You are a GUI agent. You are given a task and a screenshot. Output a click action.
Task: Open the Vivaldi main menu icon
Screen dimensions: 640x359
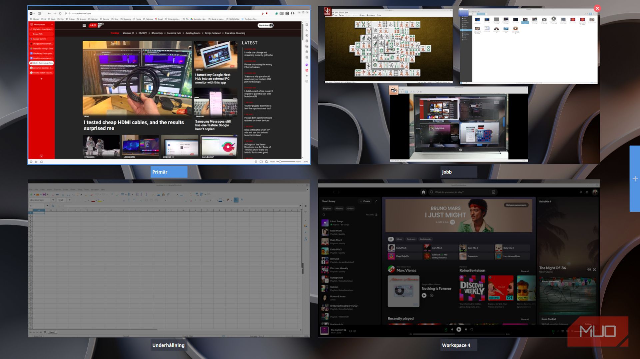tap(31, 13)
